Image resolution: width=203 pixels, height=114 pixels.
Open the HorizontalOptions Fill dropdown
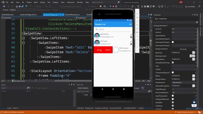click(183, 92)
